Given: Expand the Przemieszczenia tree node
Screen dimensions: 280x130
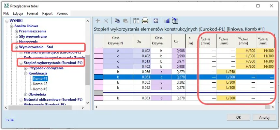Looking at the screenshot, I should [16, 31].
